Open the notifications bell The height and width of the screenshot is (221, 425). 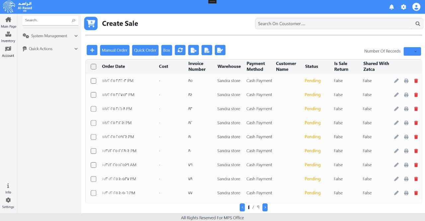click(391, 7)
